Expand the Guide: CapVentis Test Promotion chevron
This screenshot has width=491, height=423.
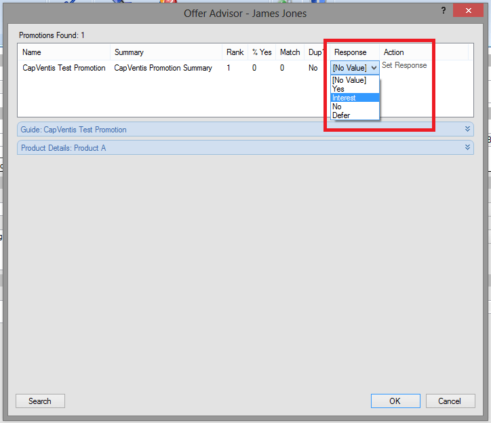click(x=467, y=129)
